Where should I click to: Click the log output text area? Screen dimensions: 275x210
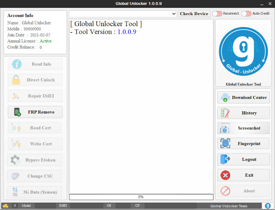click(141, 106)
